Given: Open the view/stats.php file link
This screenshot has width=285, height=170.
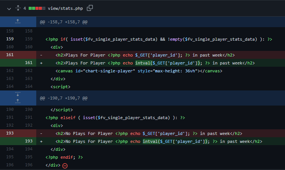Looking at the screenshot, I should tap(65, 8).
